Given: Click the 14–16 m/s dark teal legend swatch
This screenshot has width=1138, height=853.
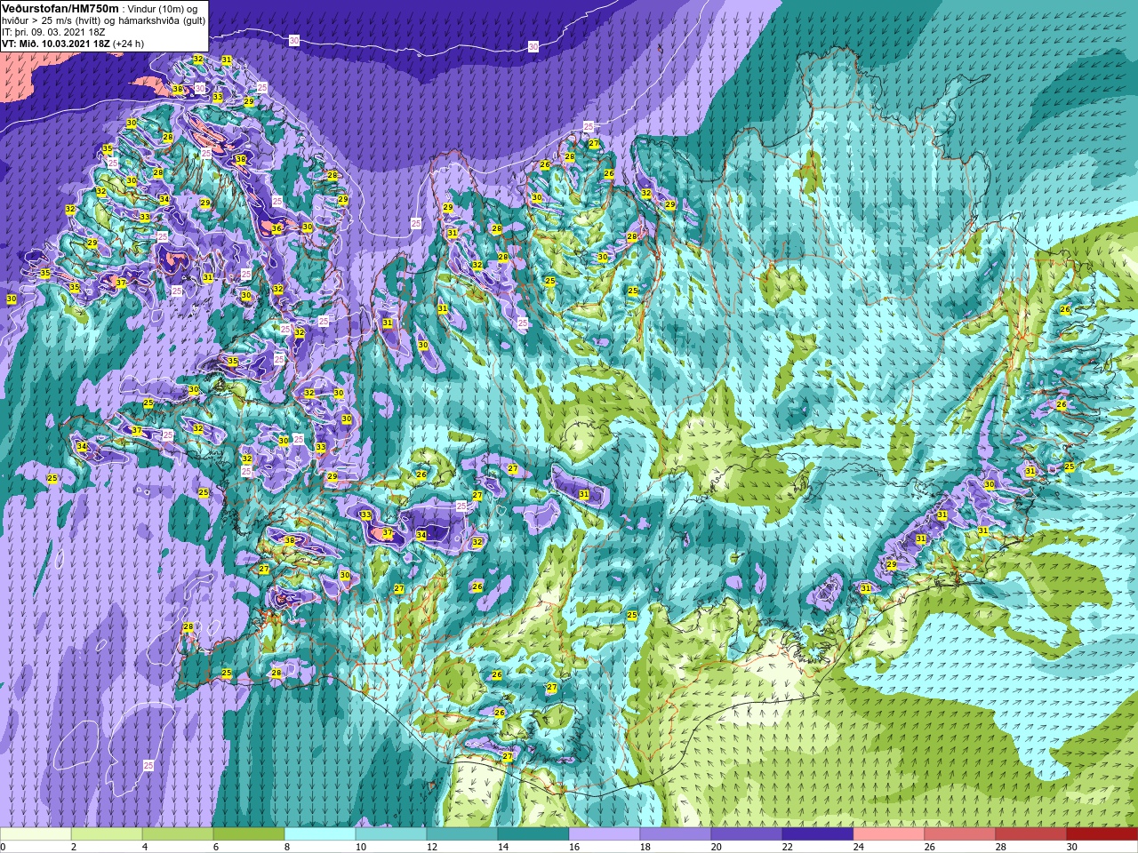Looking at the screenshot, I should [x=533, y=834].
